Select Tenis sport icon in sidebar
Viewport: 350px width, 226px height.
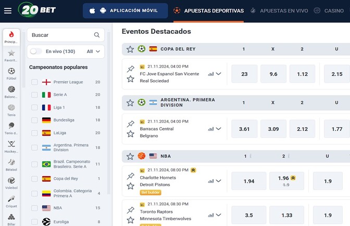tap(11, 111)
